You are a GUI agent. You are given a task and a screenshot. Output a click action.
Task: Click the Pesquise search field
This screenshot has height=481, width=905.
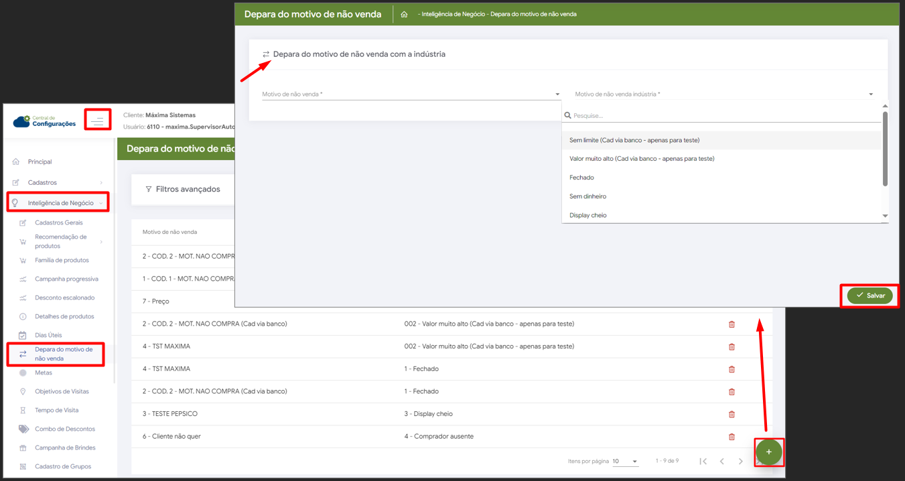point(723,115)
